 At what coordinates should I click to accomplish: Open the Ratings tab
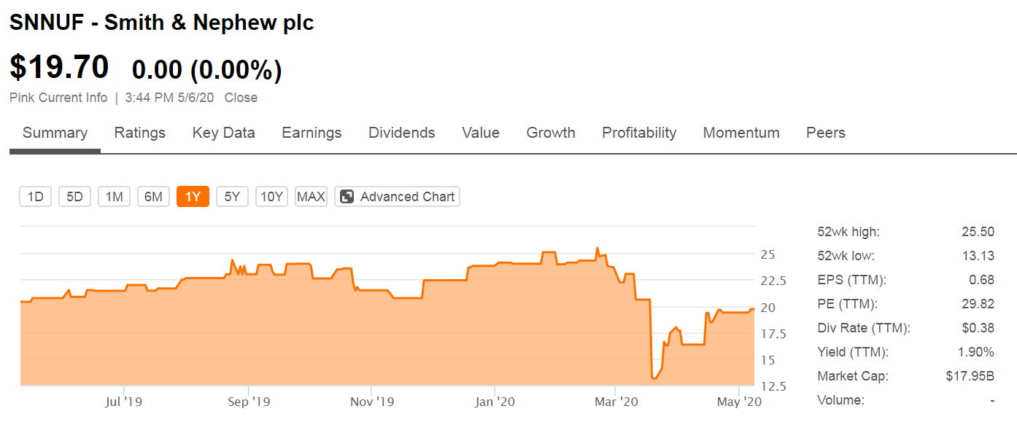[140, 133]
